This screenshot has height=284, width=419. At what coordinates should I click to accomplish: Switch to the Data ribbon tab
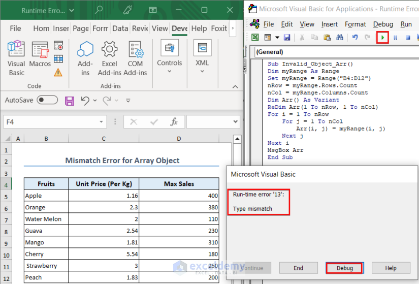point(120,28)
